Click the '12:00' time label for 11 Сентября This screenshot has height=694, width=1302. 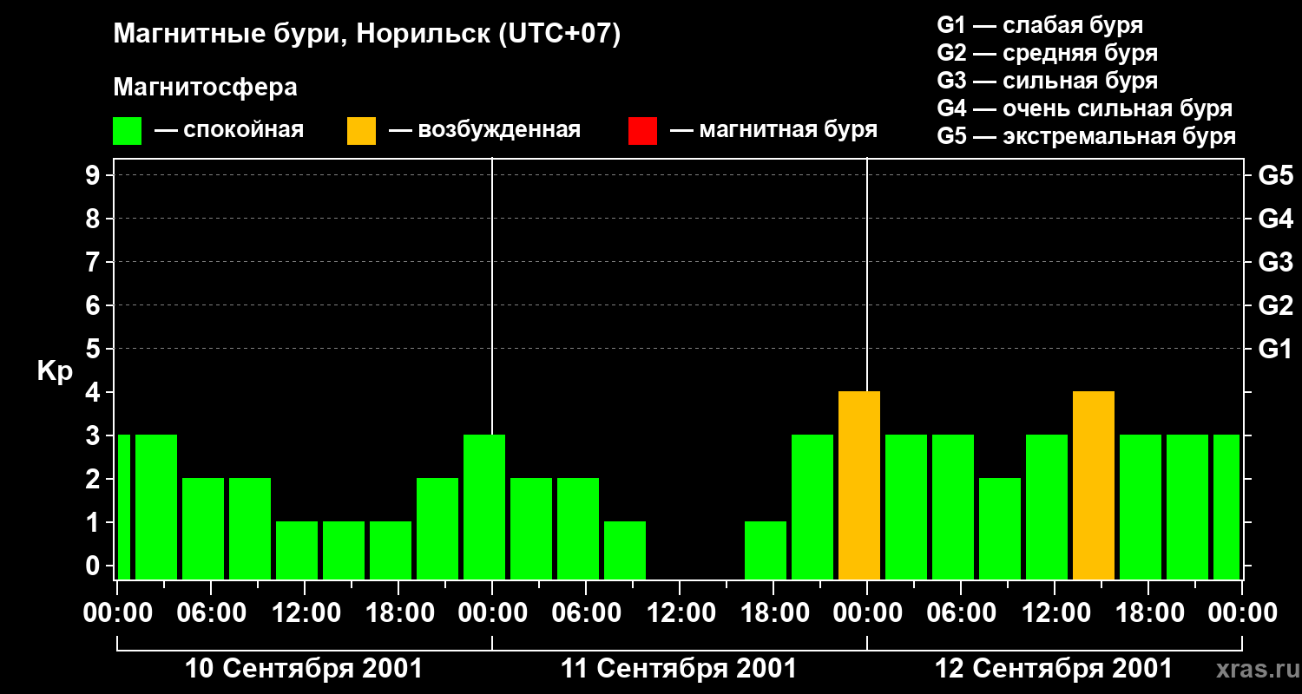(680, 613)
